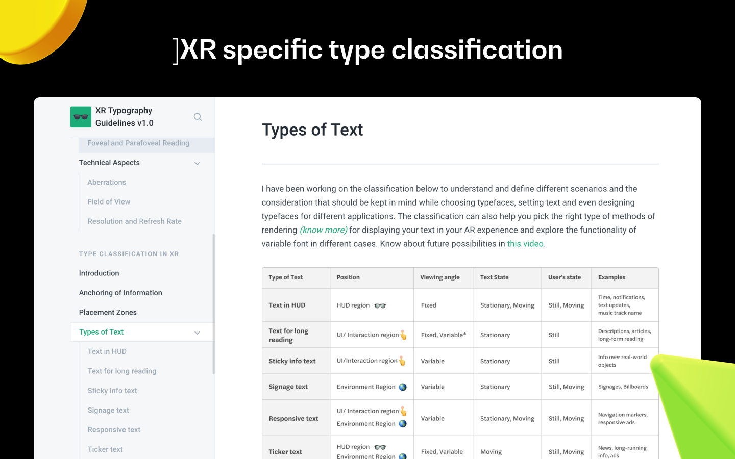Open the Introduction page
735x459 pixels.
tap(99, 273)
